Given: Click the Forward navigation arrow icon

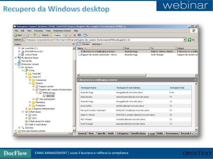Looking at the screenshot, I should pyautogui.click(x=28, y=35).
